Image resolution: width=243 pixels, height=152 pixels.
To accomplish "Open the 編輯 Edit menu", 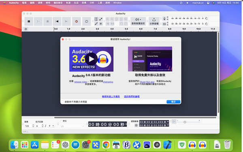I will pyautogui.click(x=32, y=3).
